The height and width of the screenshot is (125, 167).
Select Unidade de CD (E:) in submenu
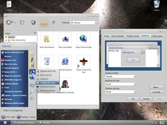[47, 83]
